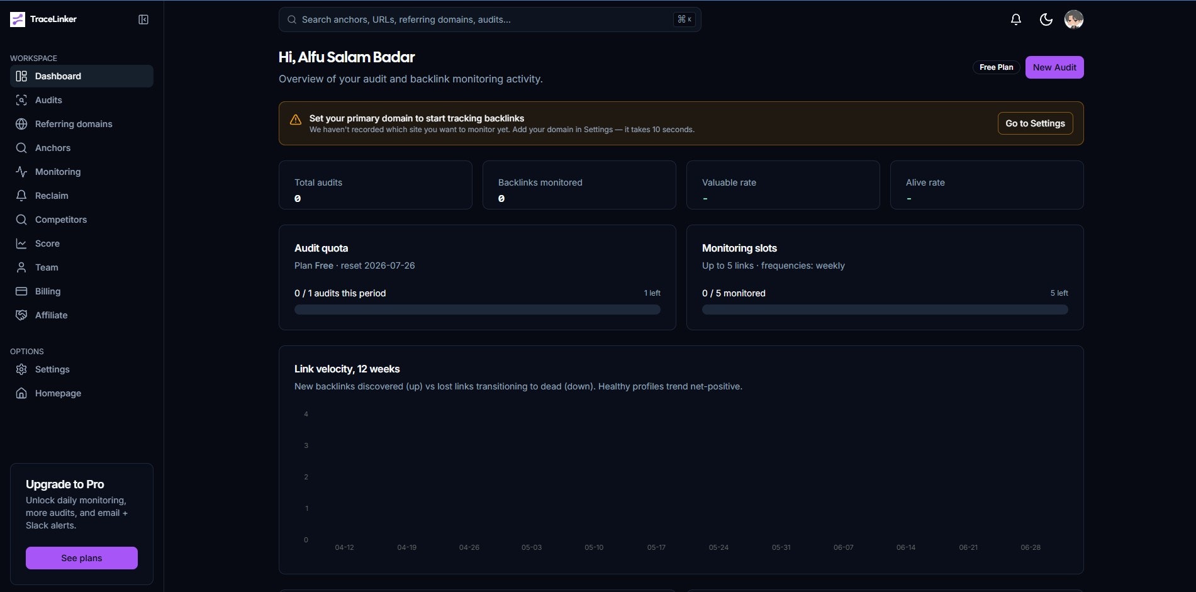Screen dimensions: 1196x592
Task: Click the TraceLinker logo icon
Action: pyautogui.click(x=18, y=20)
